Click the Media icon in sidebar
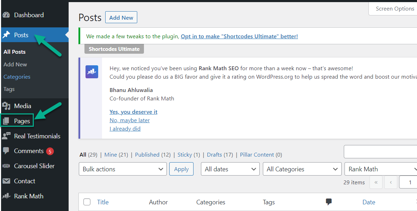Viewport: 417px width, 211px height. point(6,106)
